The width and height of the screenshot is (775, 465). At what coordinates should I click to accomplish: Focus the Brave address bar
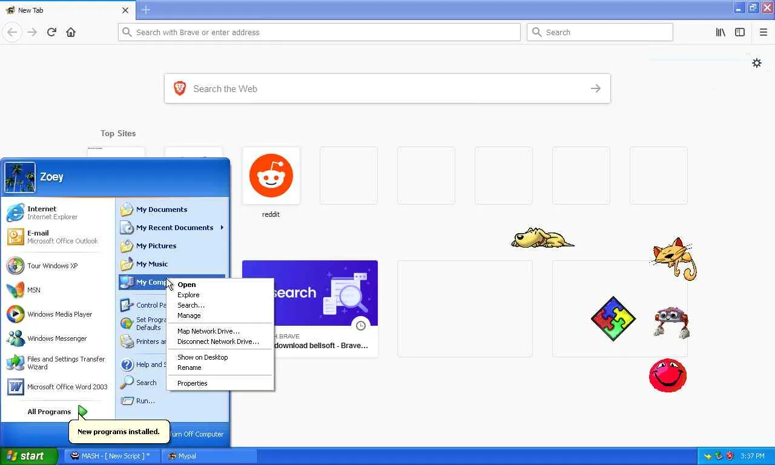[x=319, y=32]
